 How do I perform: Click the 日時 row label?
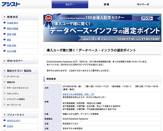pyautogui.click(x=46, y=88)
